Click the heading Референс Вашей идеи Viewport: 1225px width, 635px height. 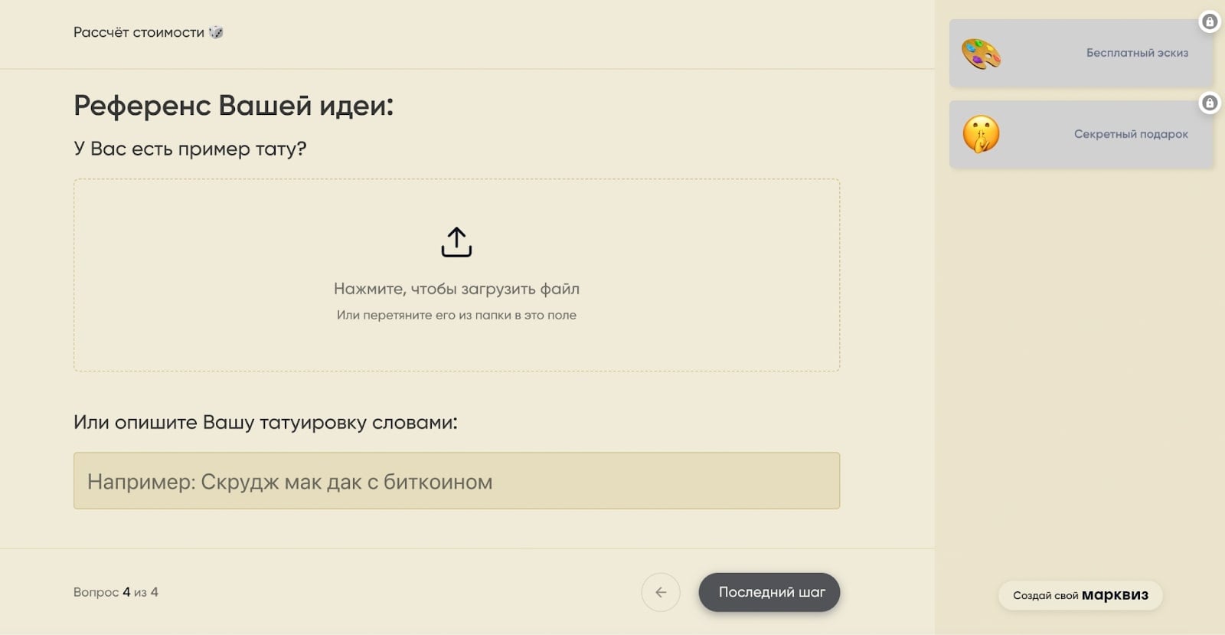tap(234, 105)
